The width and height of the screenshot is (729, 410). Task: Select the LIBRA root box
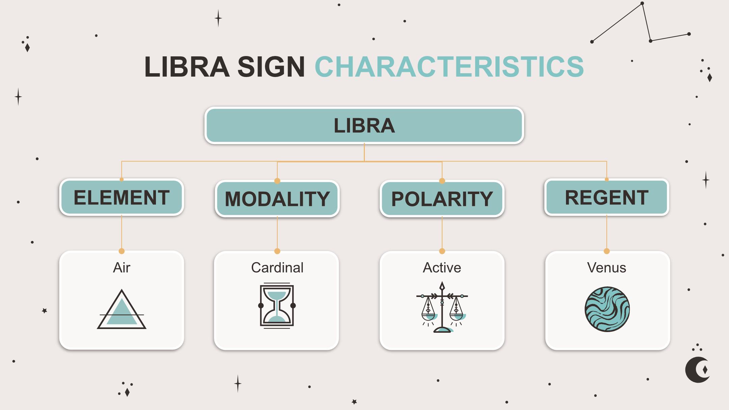364,126
